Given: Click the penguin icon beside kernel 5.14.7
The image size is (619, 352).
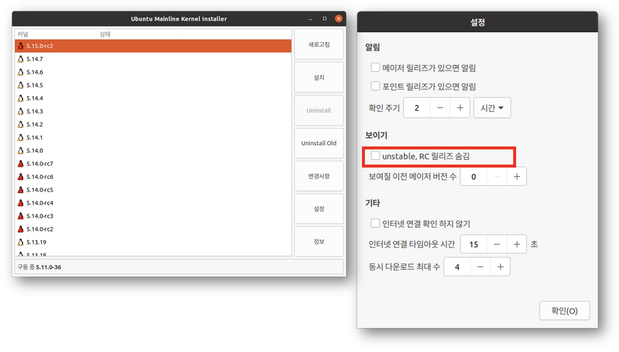Looking at the screenshot, I should click(x=20, y=59).
